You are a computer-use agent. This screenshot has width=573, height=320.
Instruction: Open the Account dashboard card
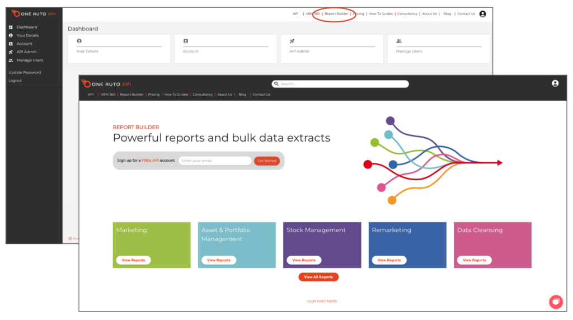tap(226, 49)
